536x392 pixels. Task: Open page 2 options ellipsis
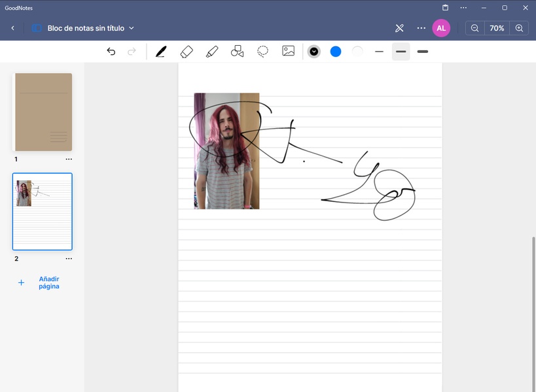coord(69,259)
